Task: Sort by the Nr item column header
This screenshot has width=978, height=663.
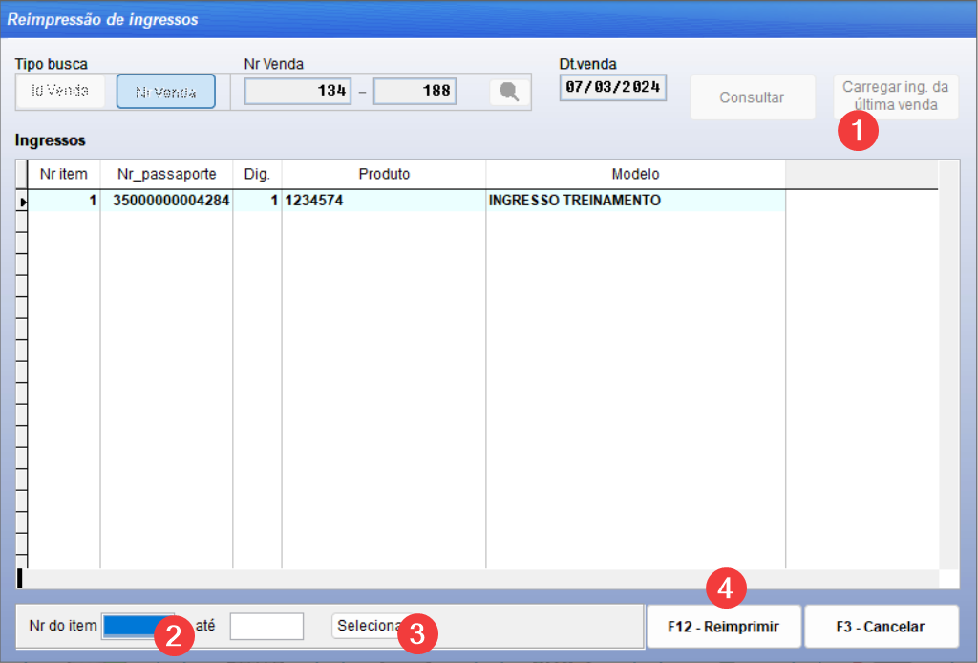Action: (x=64, y=174)
